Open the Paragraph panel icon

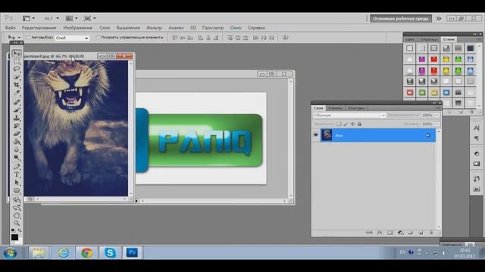pos(477,138)
